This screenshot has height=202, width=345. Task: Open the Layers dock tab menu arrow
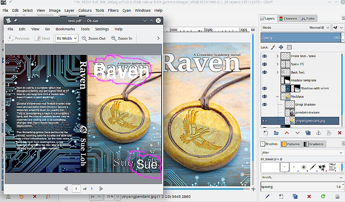tap(343, 18)
